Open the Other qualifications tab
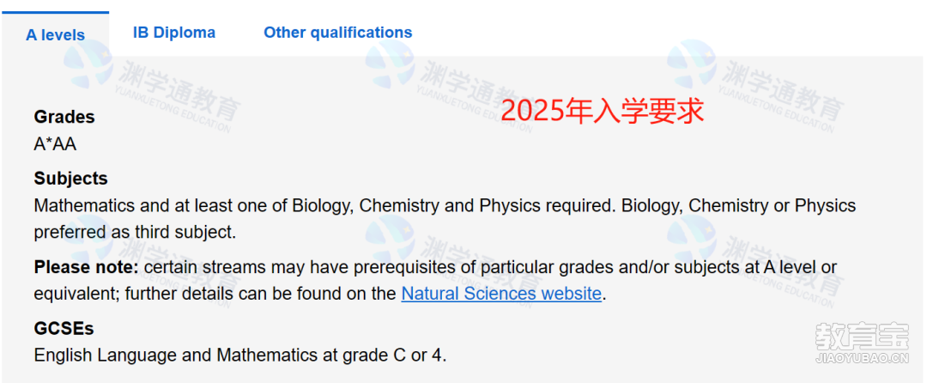The height and width of the screenshot is (383, 927). [x=337, y=33]
